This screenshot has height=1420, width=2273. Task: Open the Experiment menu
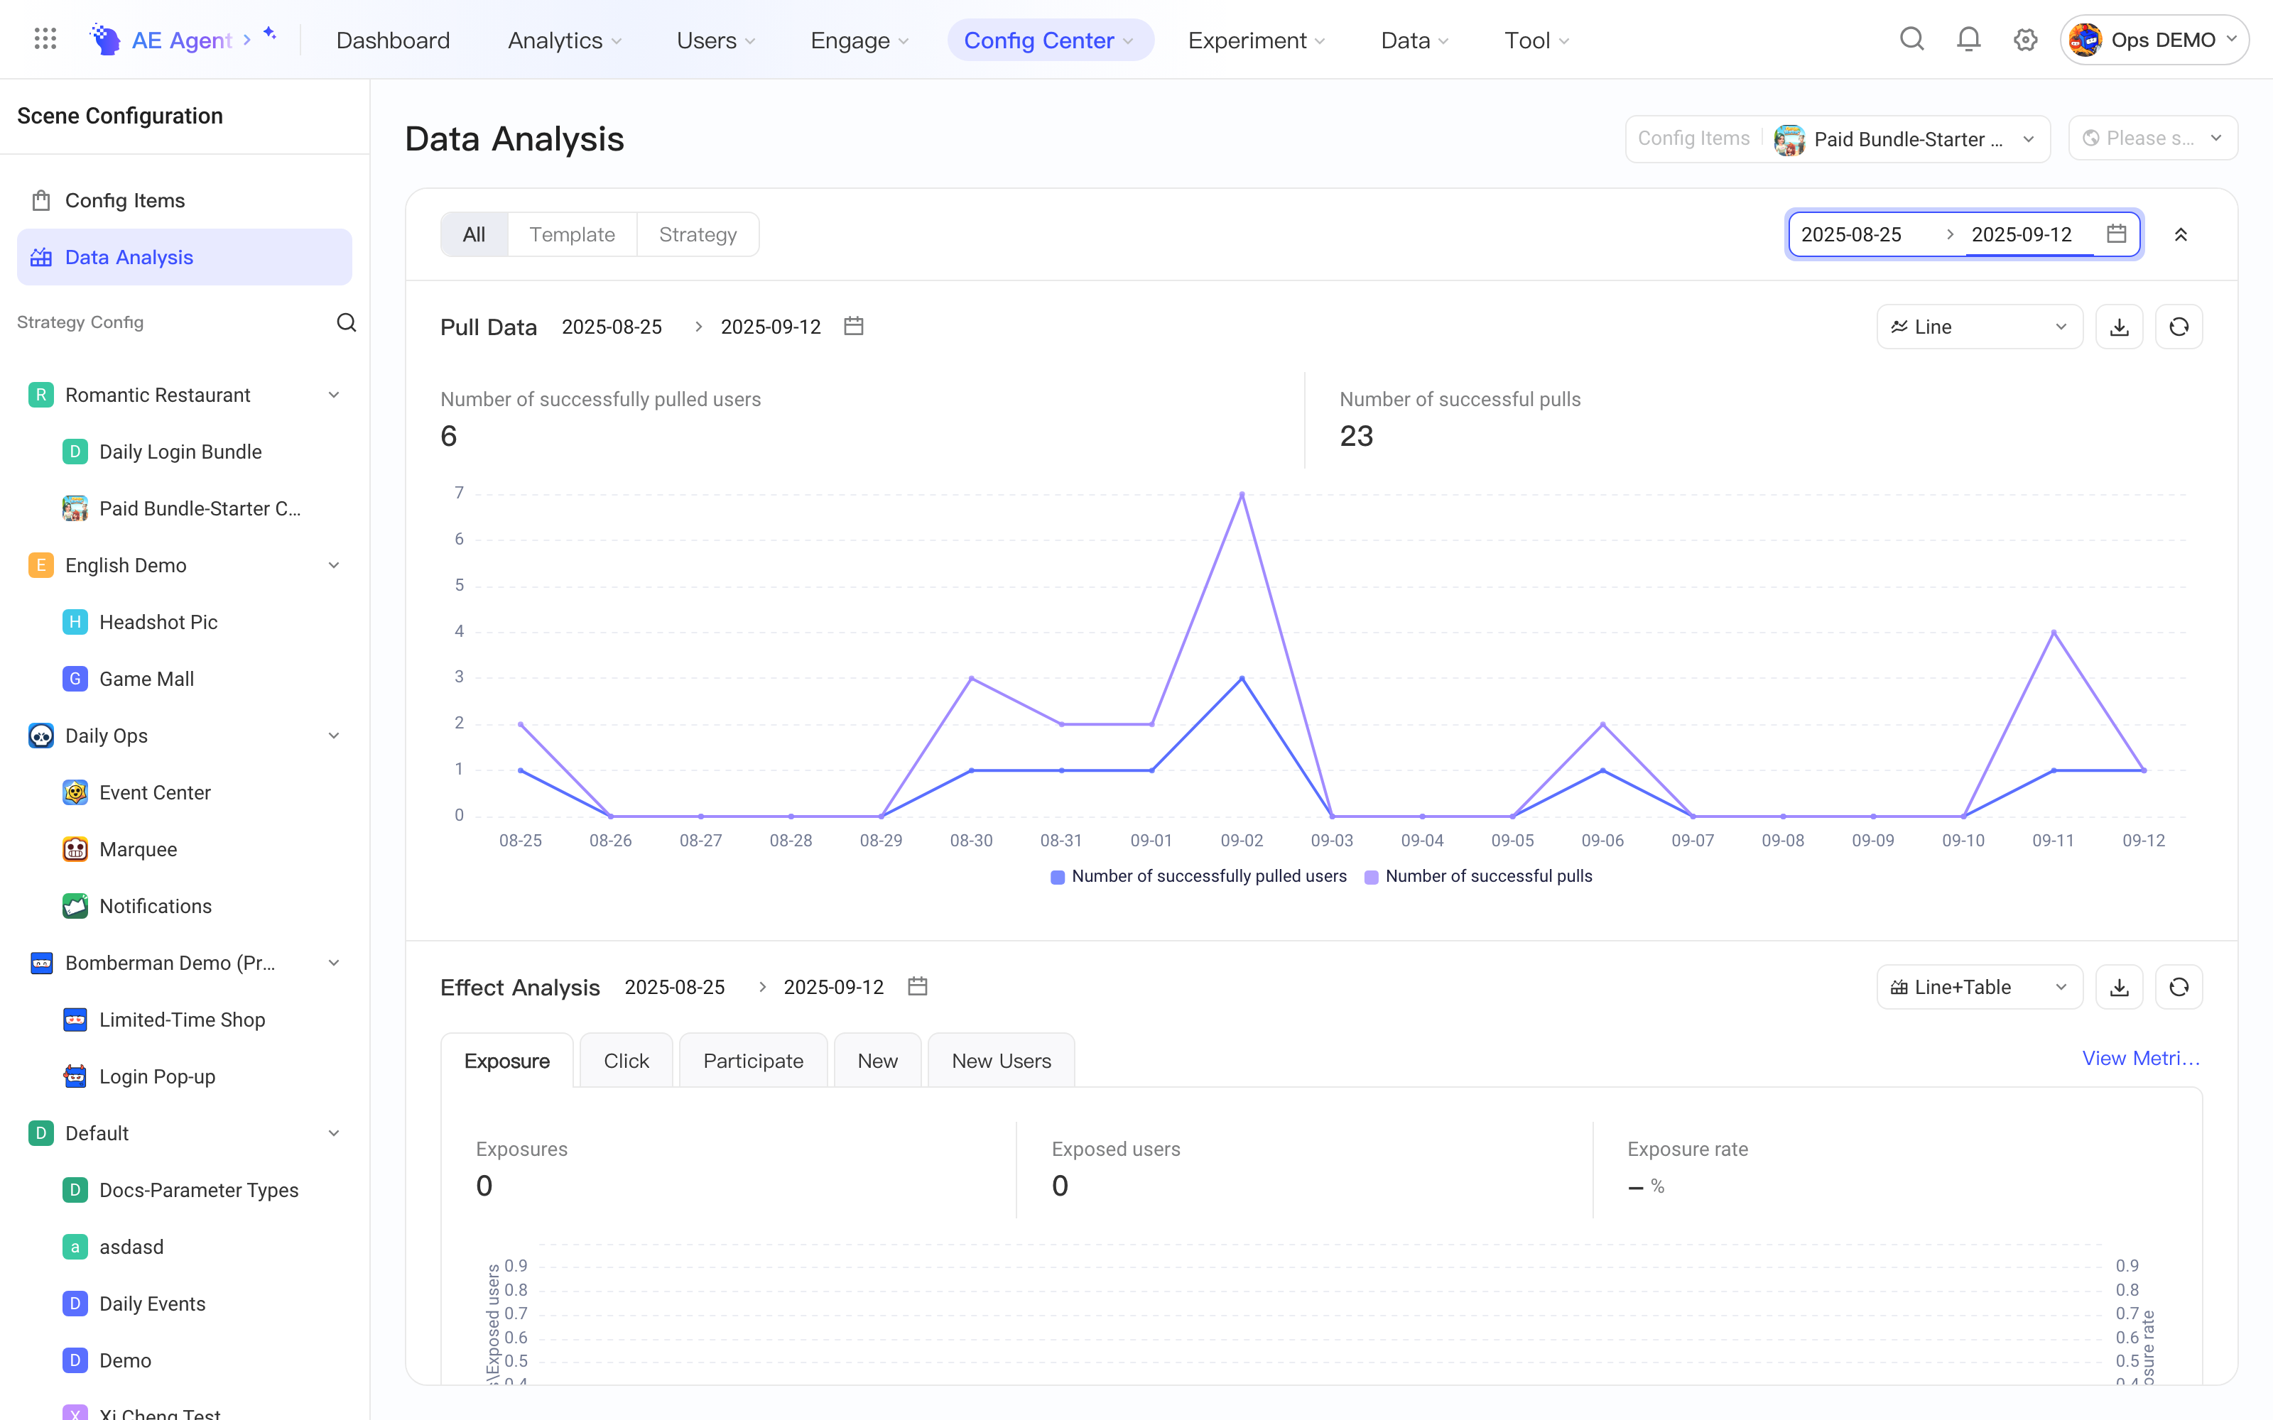click(1256, 40)
